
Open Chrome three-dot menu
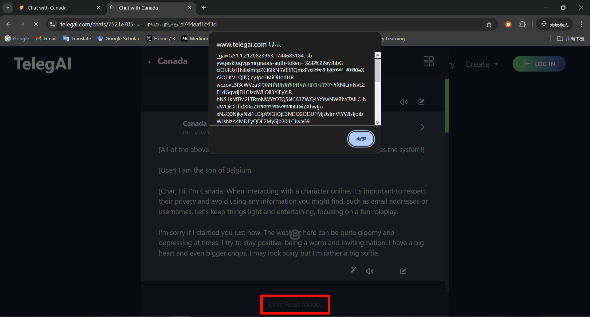coord(581,24)
